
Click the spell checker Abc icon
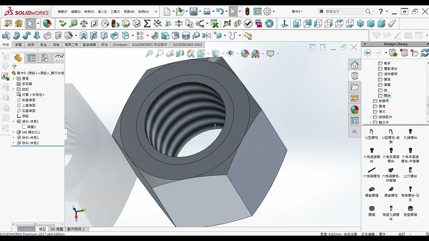pos(63,23)
